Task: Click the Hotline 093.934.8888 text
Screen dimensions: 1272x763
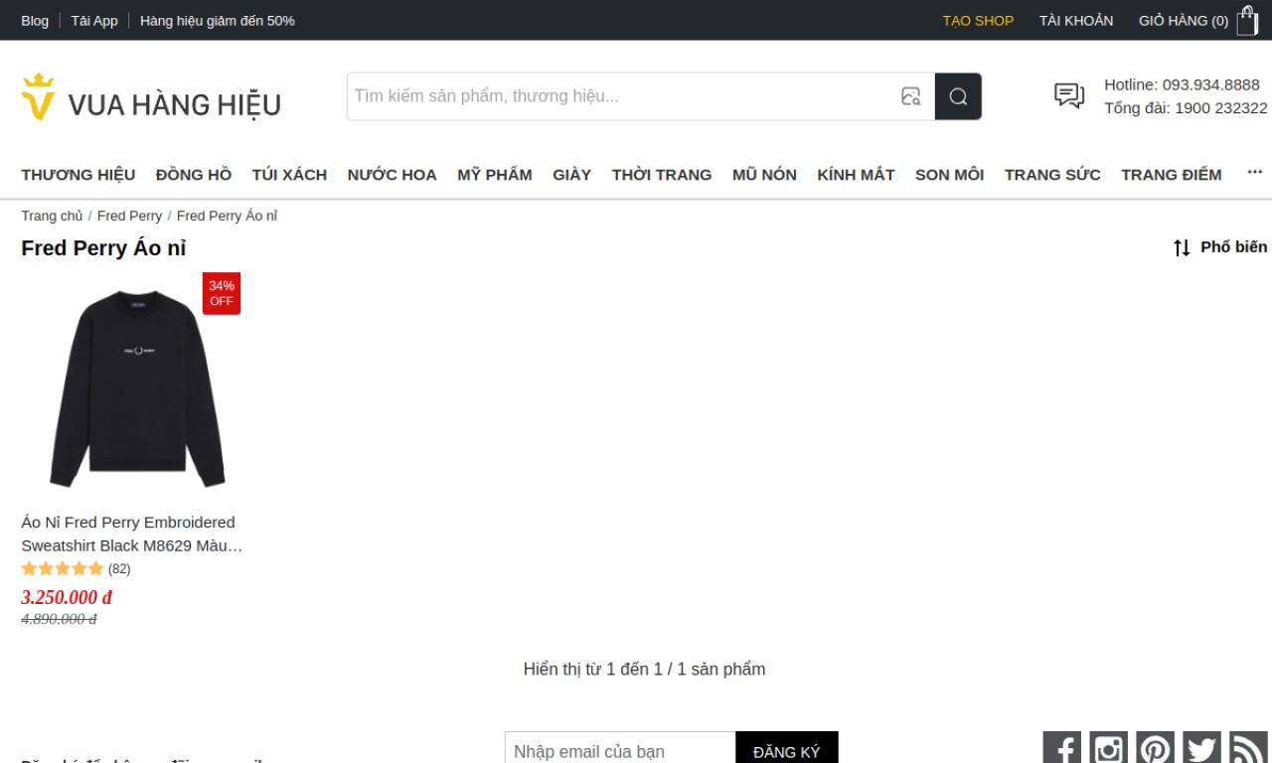Action: (1182, 84)
